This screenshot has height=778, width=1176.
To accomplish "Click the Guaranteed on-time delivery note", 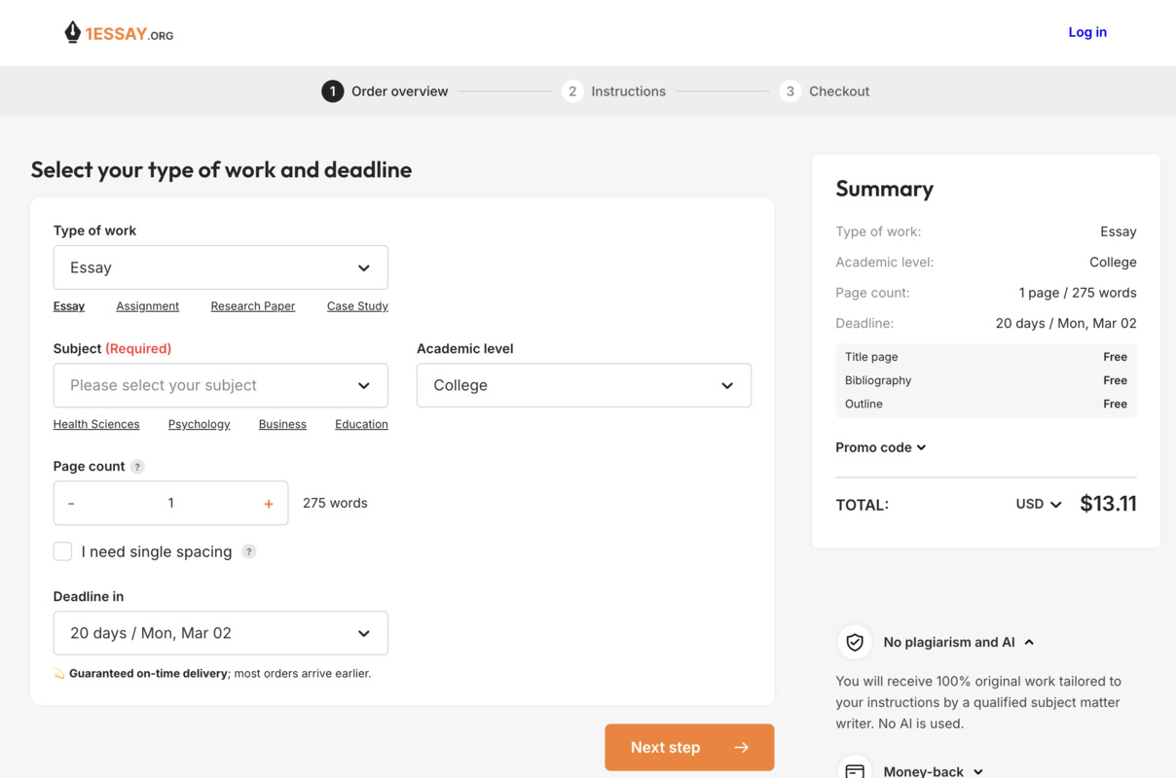I will tap(212, 673).
